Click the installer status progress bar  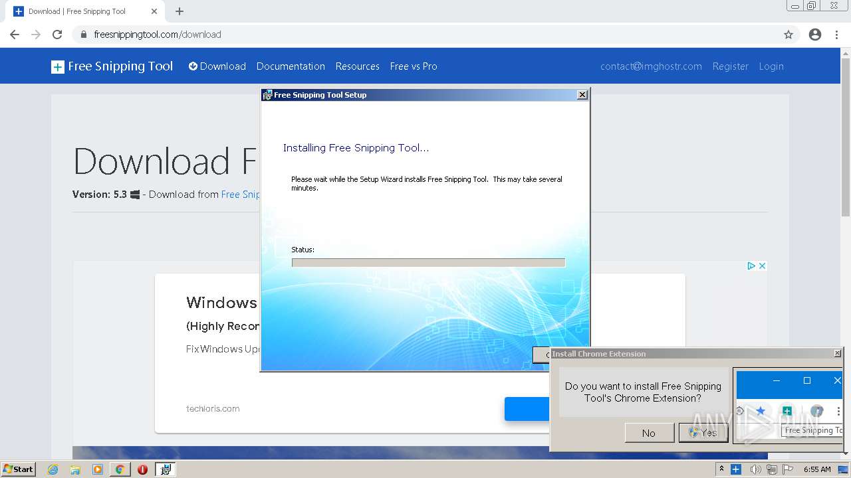[x=428, y=263]
